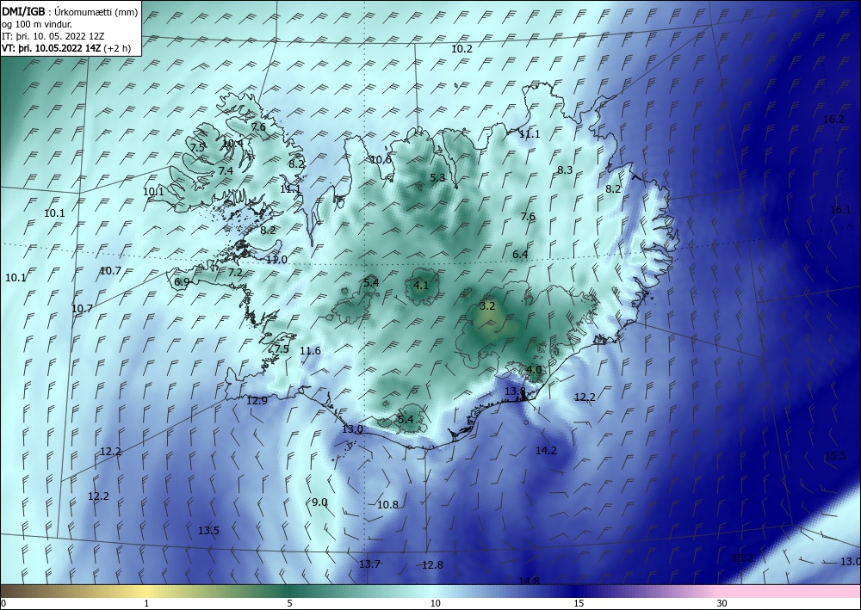Click the 12.9 value label
This screenshot has height=610, width=861.
(257, 401)
